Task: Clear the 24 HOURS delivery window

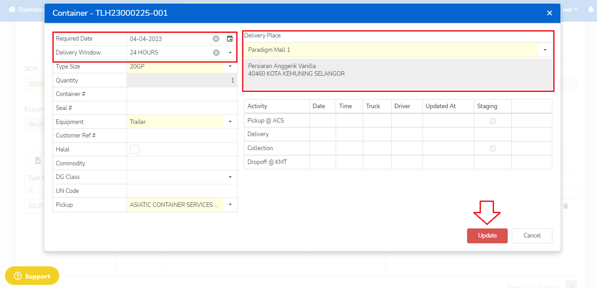Action: 216,53
